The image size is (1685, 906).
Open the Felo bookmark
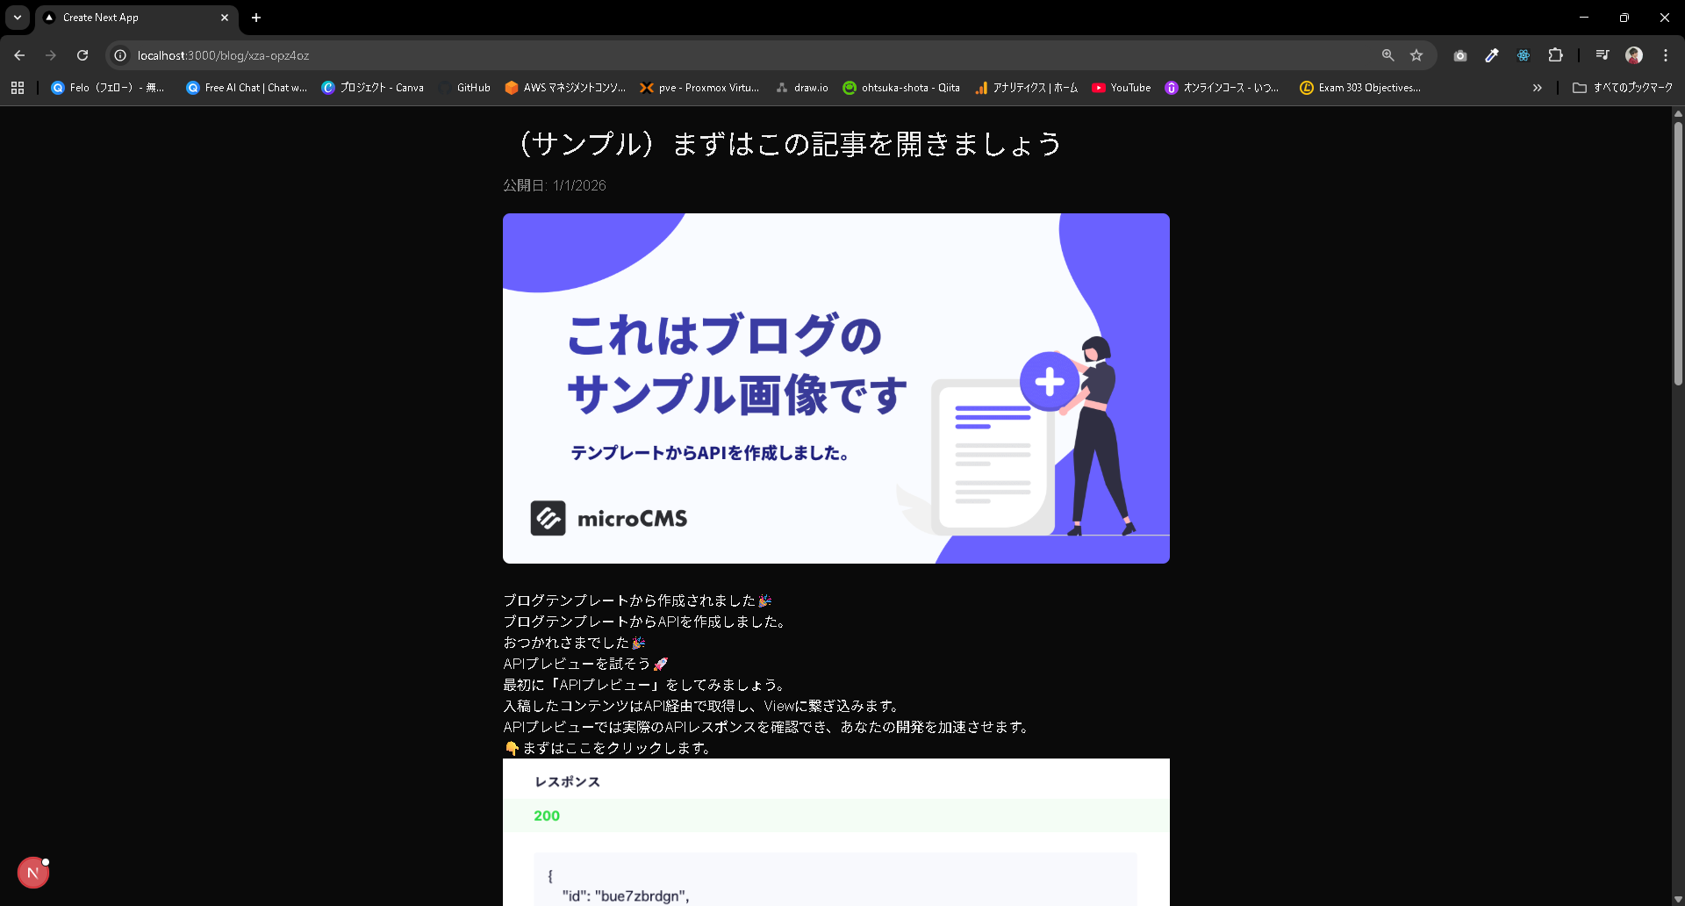pos(108,88)
